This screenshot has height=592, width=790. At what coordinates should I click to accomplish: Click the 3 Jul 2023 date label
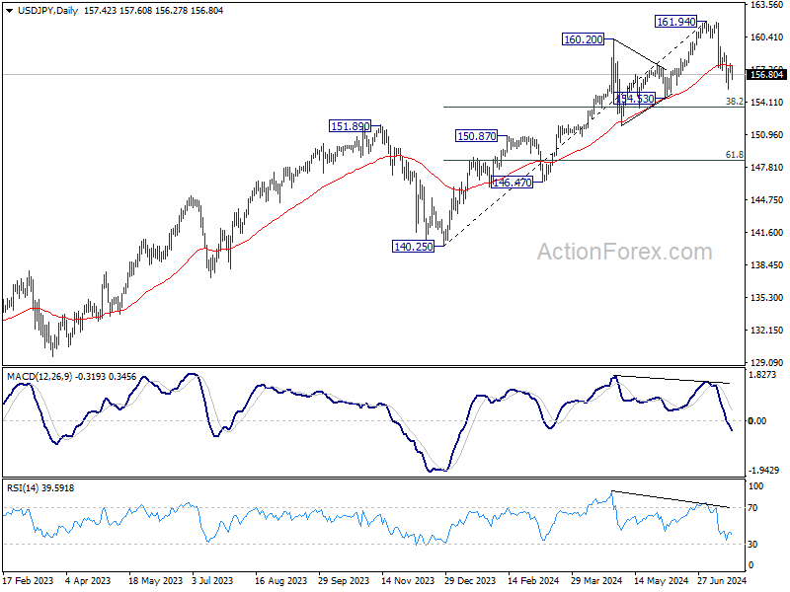(212, 581)
